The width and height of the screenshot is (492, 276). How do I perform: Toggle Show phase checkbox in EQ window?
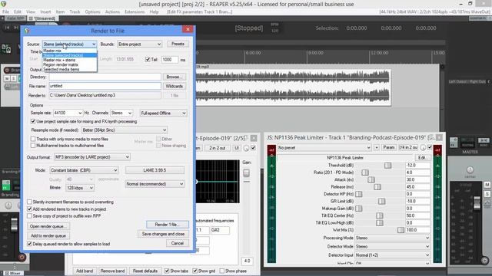click(x=222, y=271)
